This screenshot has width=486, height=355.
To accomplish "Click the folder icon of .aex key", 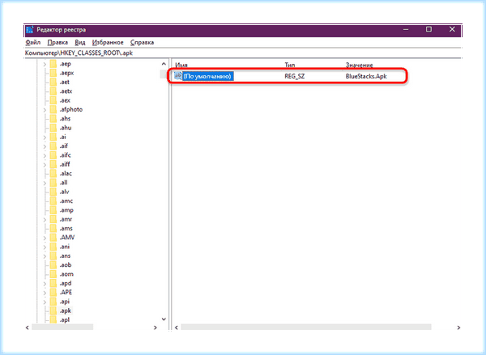I will (x=53, y=100).
